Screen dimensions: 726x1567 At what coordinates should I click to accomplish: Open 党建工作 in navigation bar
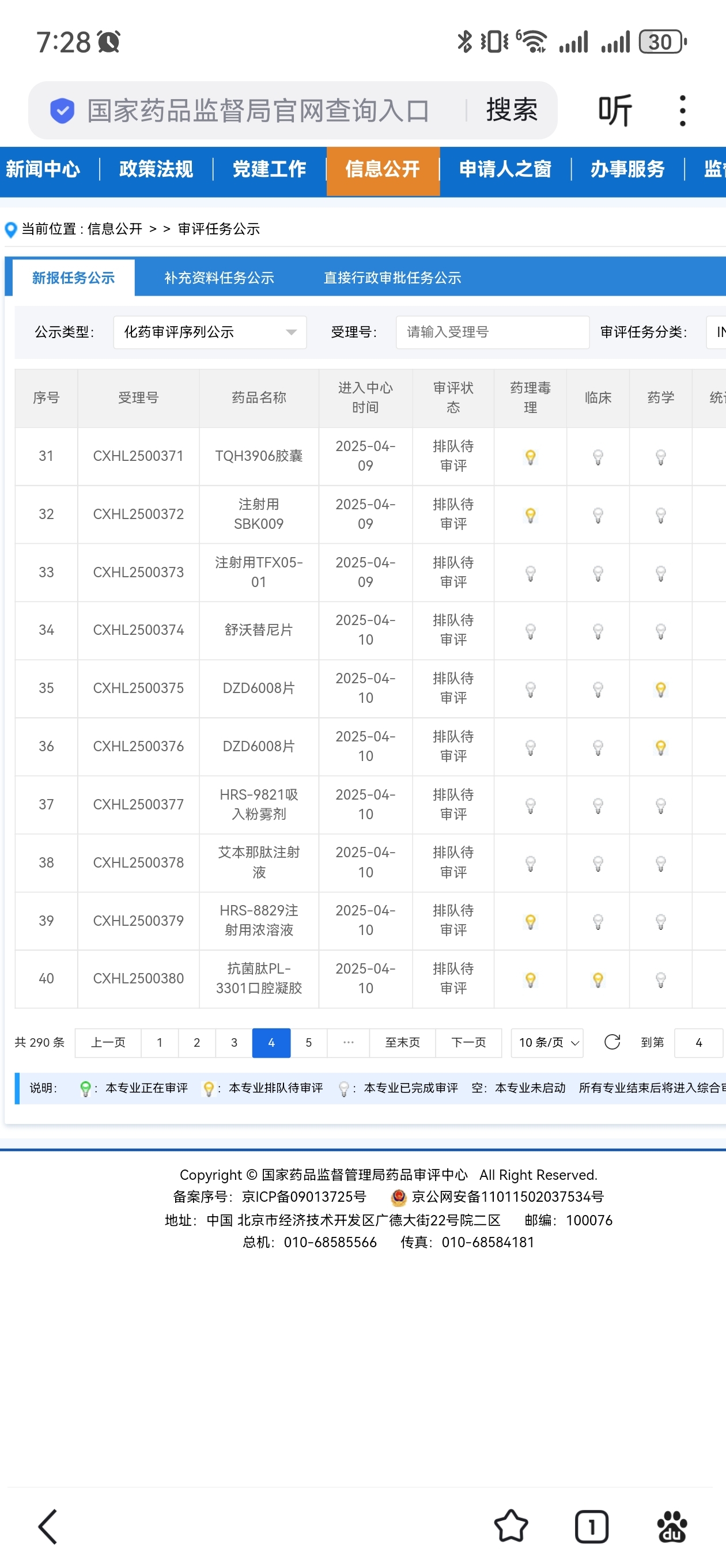[x=270, y=169]
